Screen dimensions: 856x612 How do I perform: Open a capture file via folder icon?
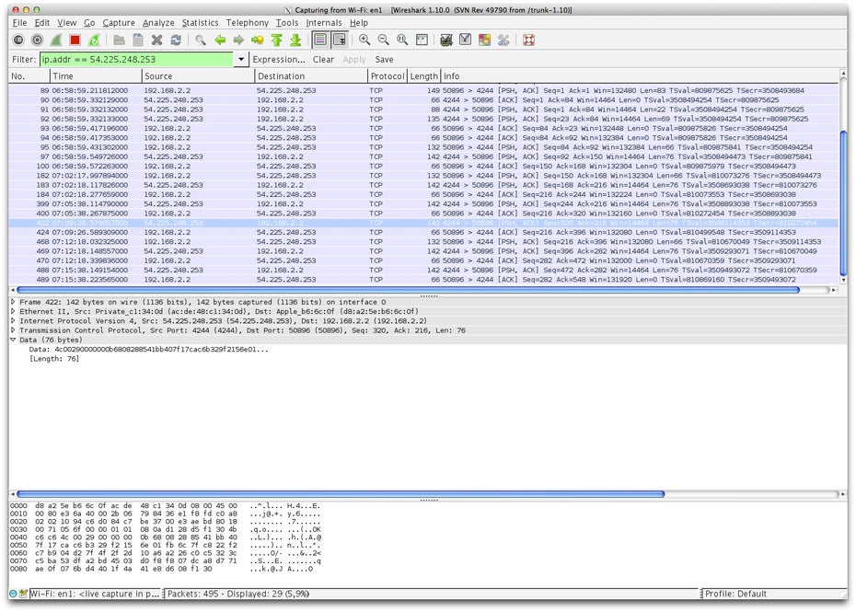click(x=119, y=40)
